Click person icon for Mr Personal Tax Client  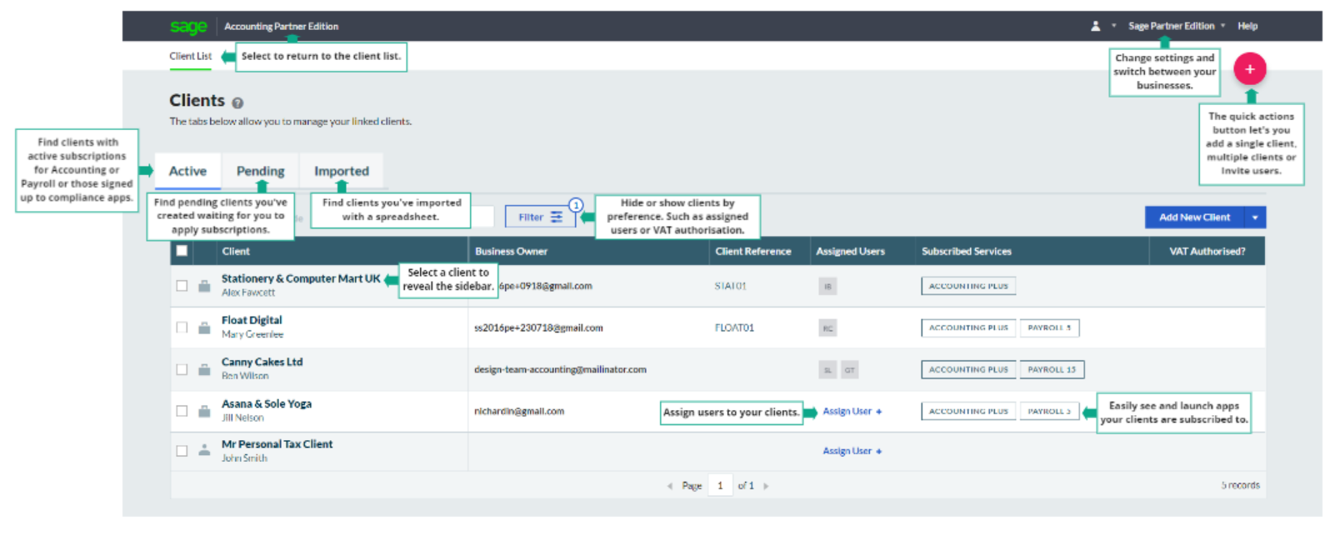tap(204, 451)
